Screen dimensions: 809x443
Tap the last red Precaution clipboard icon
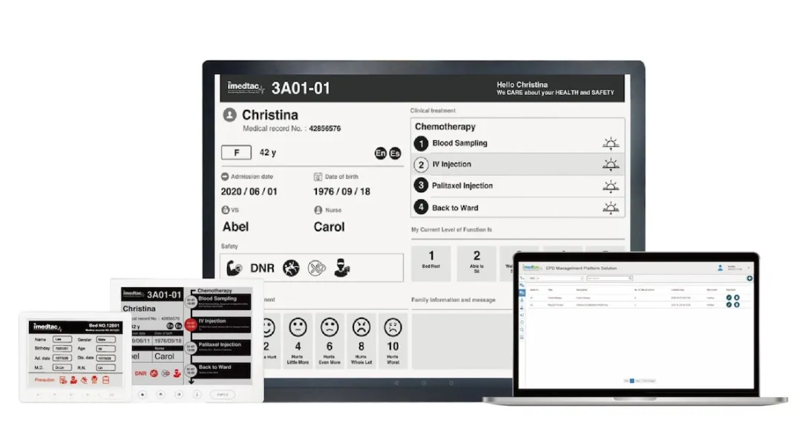pyautogui.click(x=106, y=380)
